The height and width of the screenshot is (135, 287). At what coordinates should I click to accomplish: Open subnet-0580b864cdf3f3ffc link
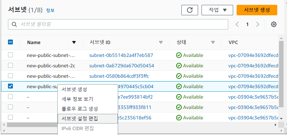[119, 76]
